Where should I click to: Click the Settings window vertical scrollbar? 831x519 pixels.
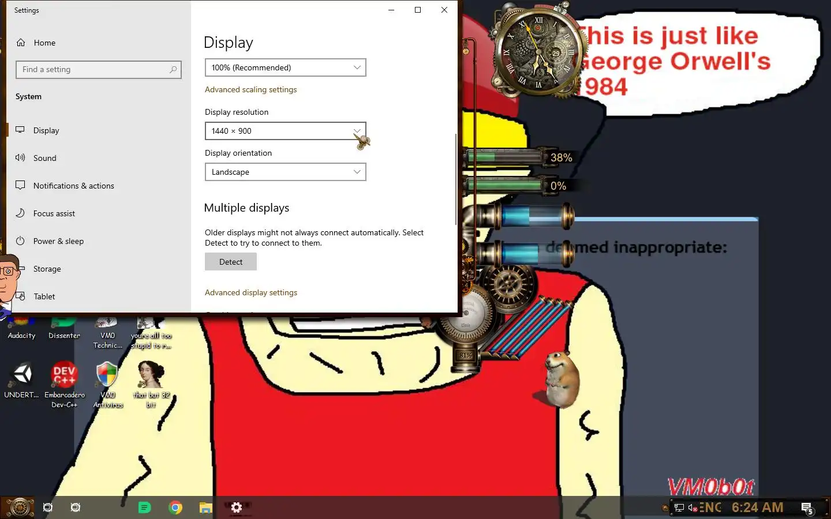[x=456, y=179]
